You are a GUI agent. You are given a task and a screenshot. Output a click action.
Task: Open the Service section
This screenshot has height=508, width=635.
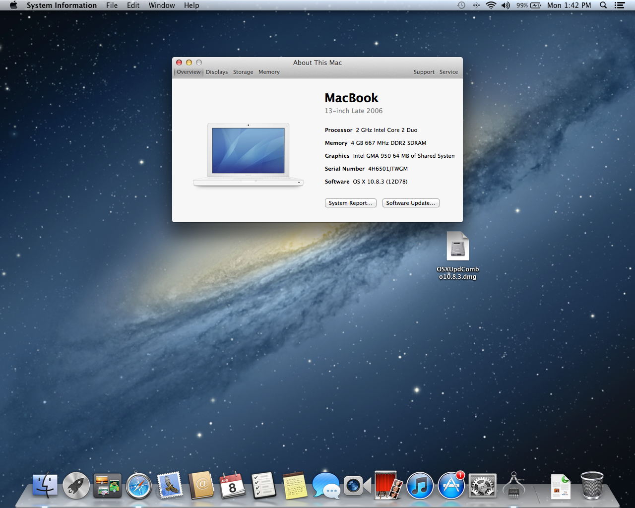(448, 72)
